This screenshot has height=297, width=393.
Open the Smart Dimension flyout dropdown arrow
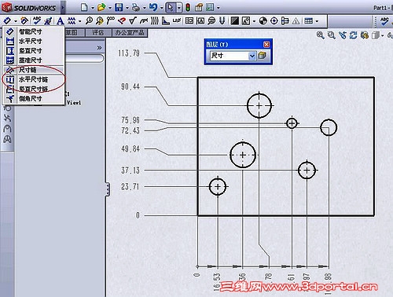(16, 21)
